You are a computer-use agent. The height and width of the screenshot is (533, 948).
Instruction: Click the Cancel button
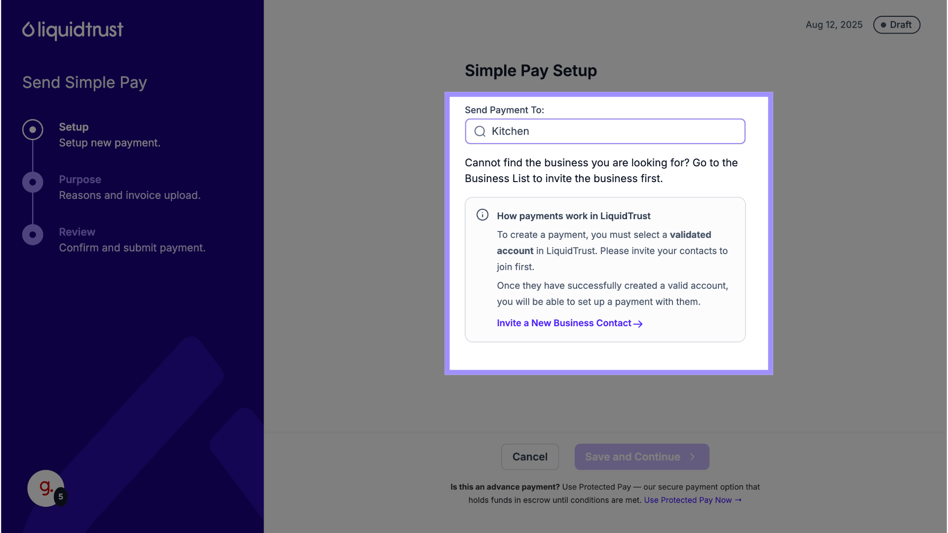(x=530, y=457)
